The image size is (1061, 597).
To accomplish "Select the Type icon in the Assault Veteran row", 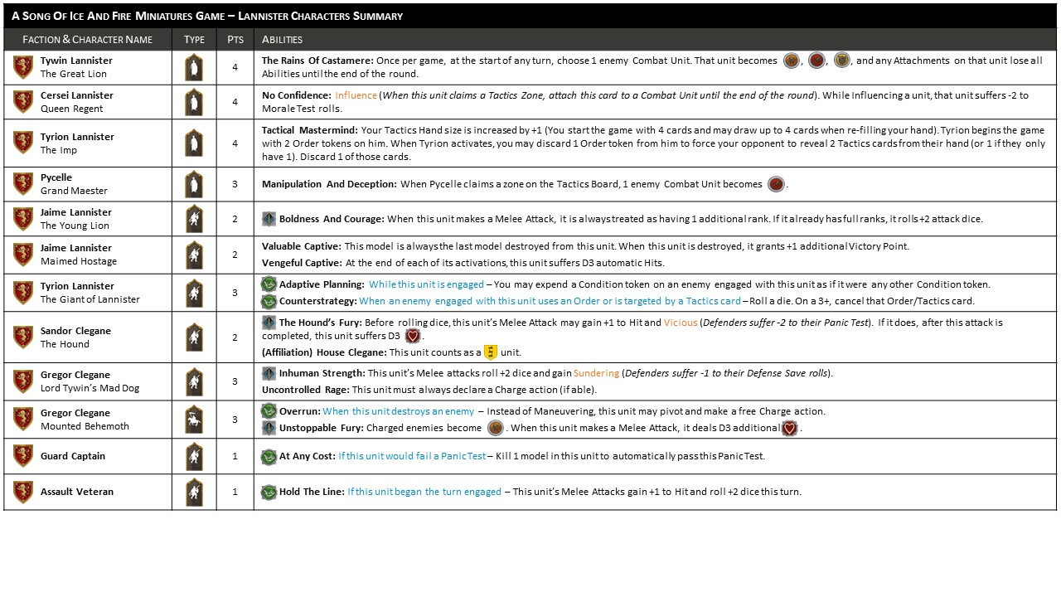I will [x=194, y=492].
